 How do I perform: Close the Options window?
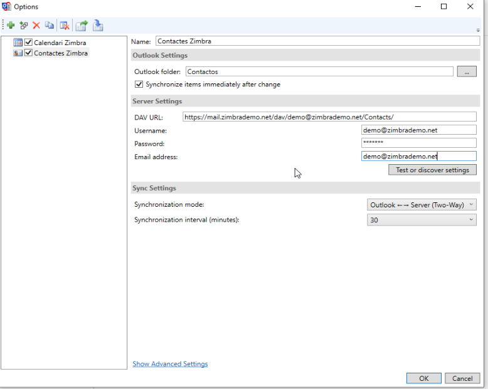[470, 6]
